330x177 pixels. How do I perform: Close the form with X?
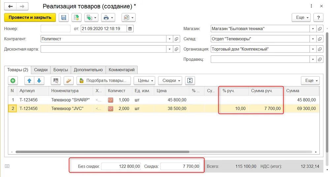pyautogui.click(x=321, y=6)
